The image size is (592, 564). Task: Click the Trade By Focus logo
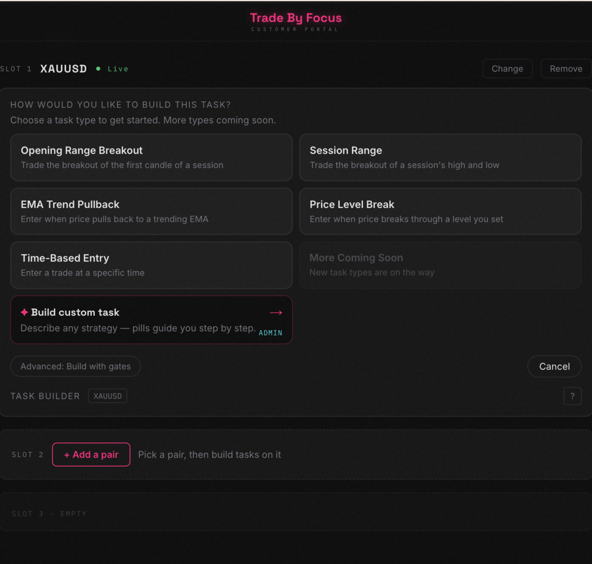295,18
